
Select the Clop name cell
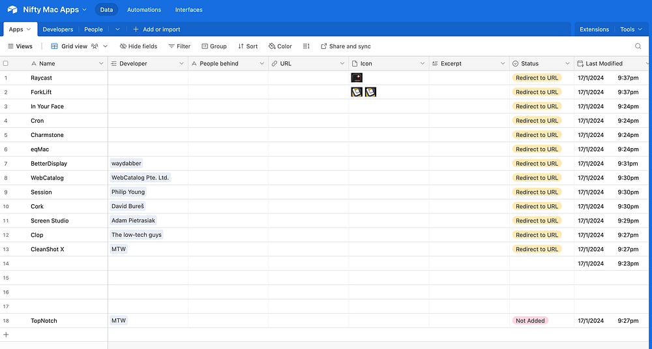[x=54, y=235]
